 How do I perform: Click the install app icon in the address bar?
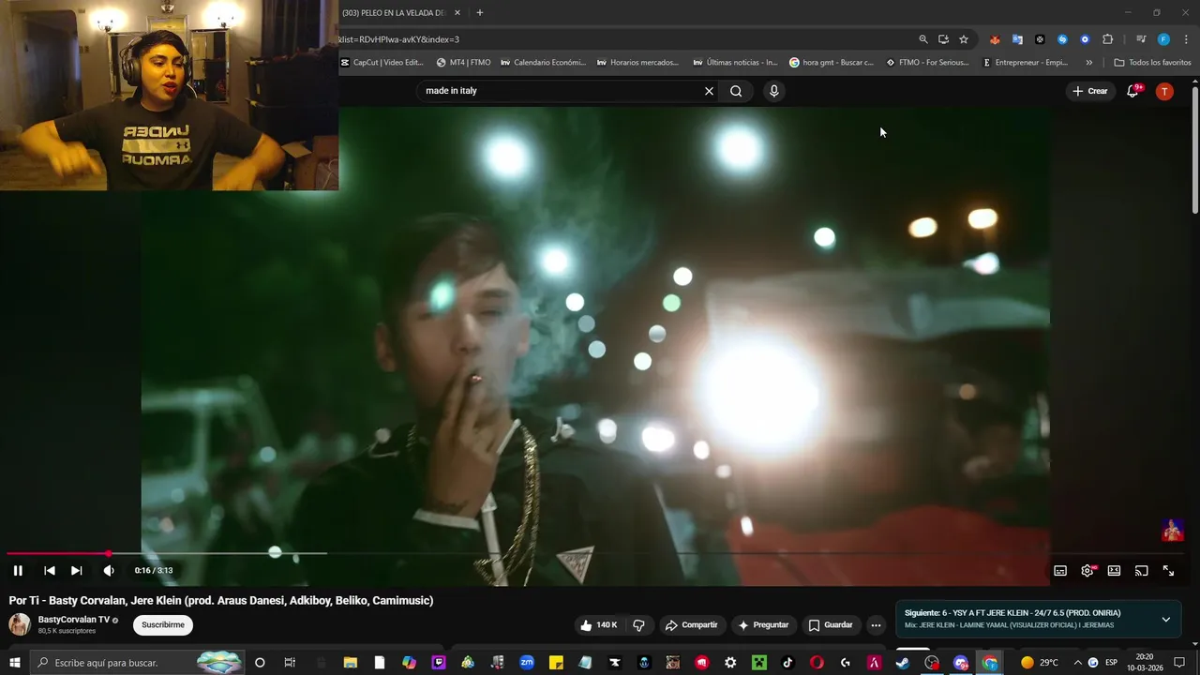pos(943,39)
